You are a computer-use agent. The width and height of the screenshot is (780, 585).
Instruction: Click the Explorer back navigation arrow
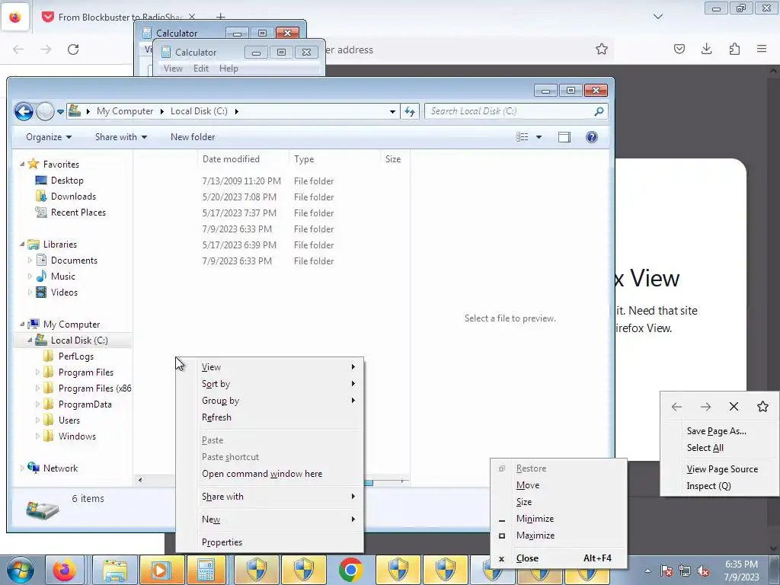tap(24, 111)
